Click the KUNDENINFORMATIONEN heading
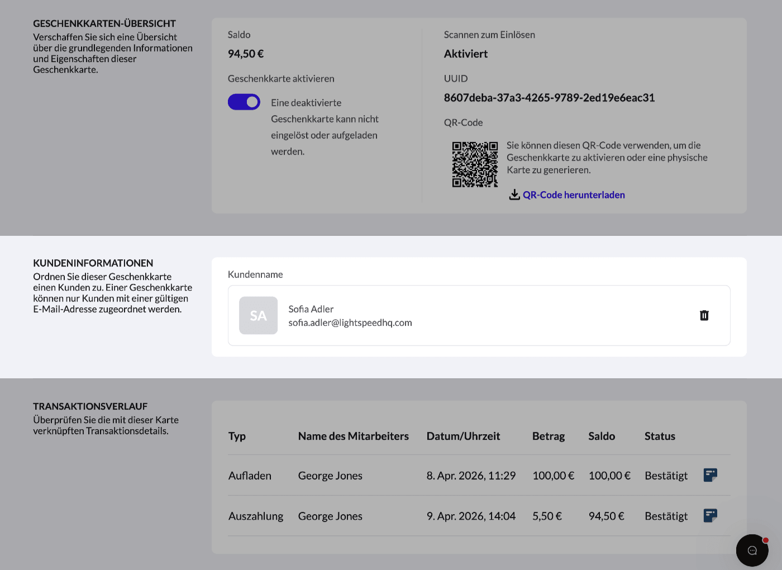This screenshot has height=570, width=782. pos(93,263)
